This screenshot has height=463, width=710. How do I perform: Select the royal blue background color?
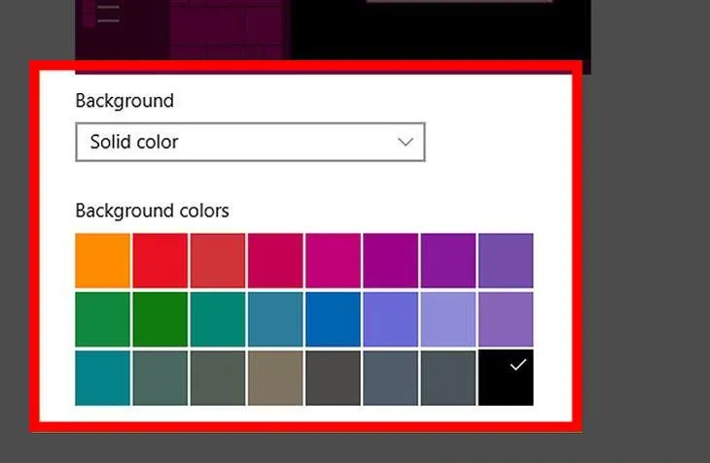pos(333,319)
